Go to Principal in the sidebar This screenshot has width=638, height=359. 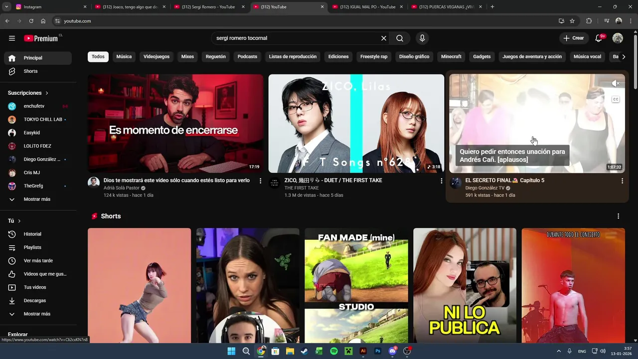click(38, 58)
